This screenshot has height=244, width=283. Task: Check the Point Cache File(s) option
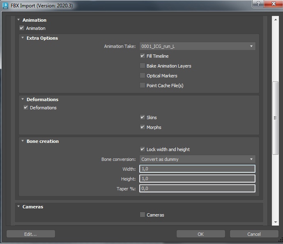point(143,85)
